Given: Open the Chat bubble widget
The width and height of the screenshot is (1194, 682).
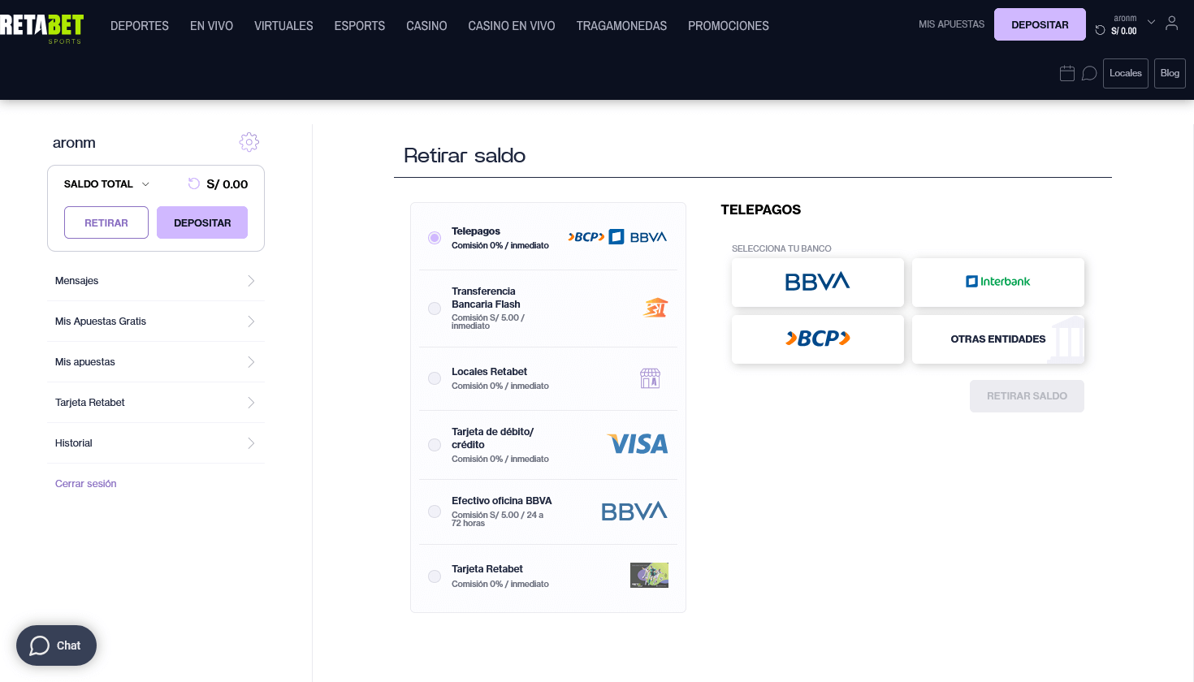Looking at the screenshot, I should coord(56,645).
